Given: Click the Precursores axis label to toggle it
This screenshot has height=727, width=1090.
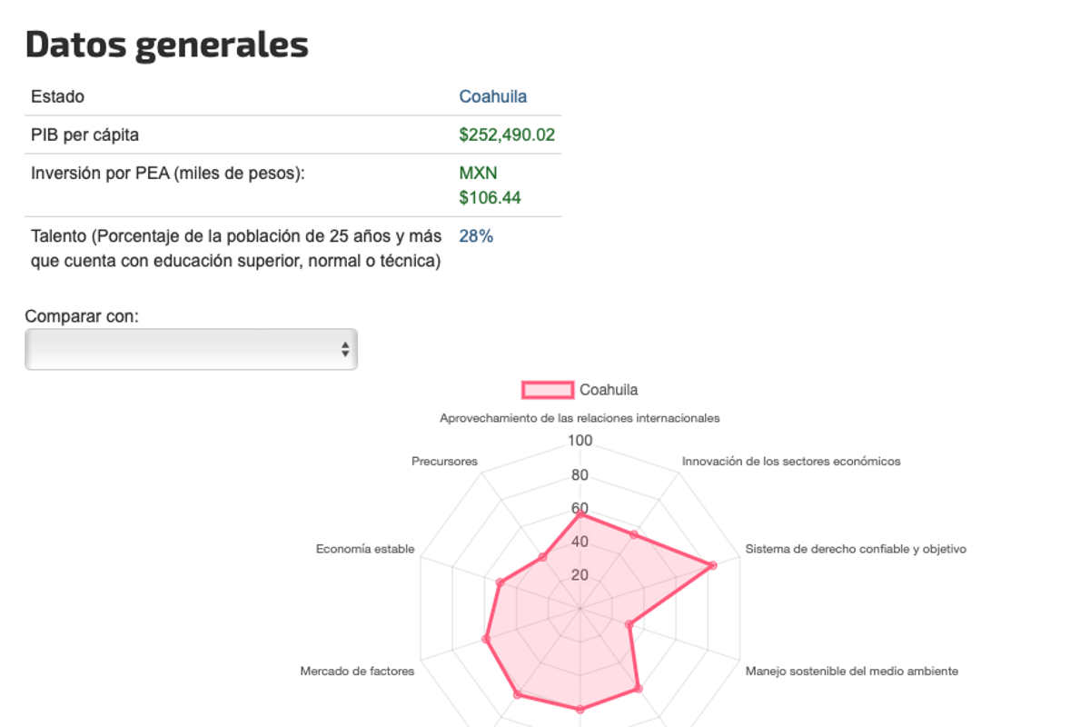Looking at the screenshot, I should (445, 461).
